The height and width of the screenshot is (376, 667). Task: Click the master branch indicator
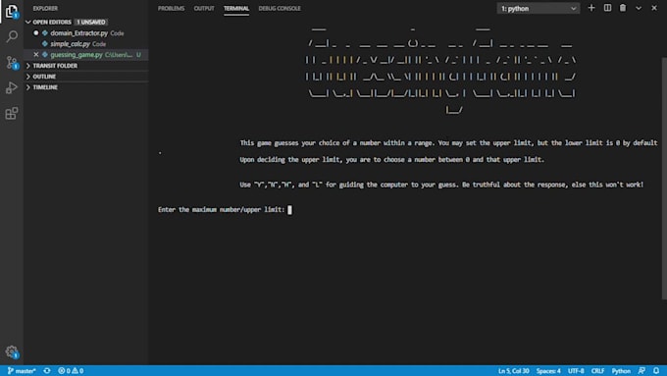pos(22,371)
